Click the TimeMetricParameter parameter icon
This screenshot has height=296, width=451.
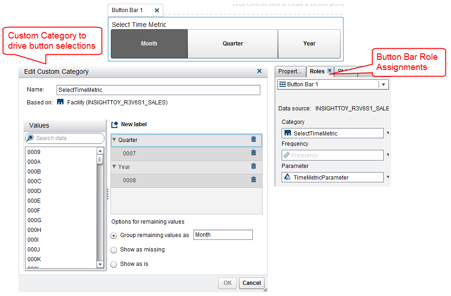click(x=287, y=177)
